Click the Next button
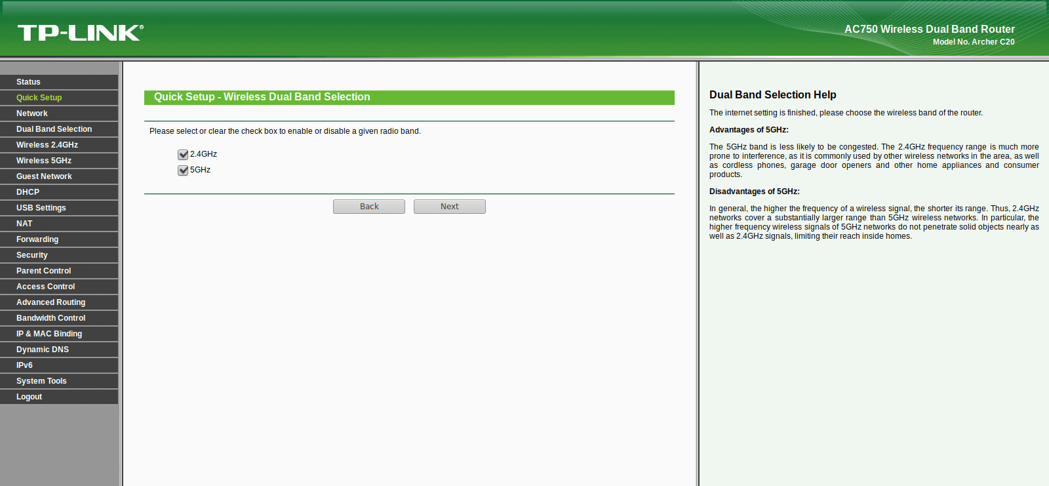 (450, 207)
